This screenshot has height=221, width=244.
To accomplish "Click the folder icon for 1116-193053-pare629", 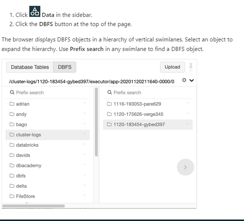I will click(x=109, y=104).
